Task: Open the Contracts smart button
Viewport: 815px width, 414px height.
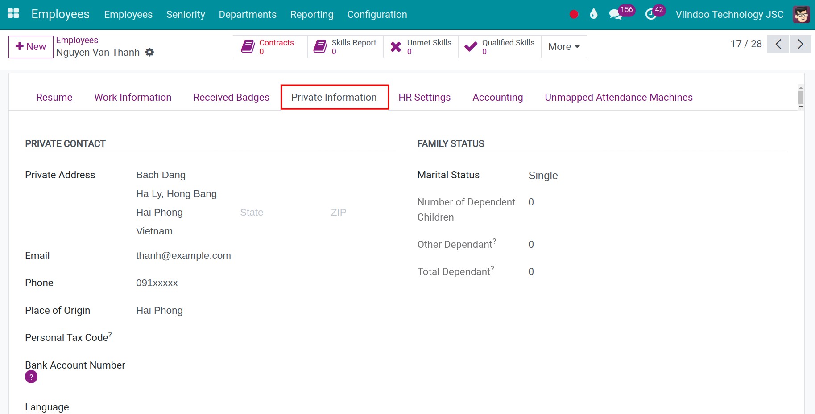Action: pos(270,47)
